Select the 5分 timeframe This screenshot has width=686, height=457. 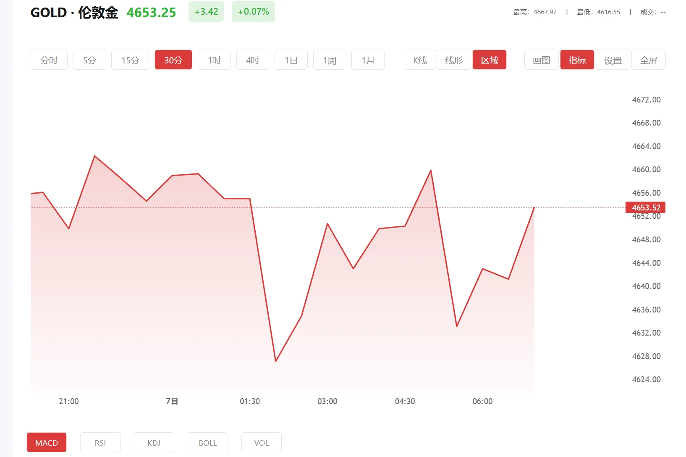(x=89, y=60)
